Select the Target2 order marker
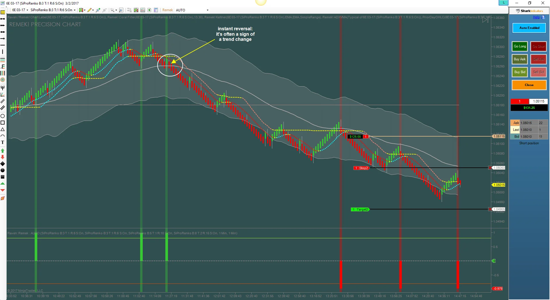This screenshot has width=550, height=300. point(360,209)
